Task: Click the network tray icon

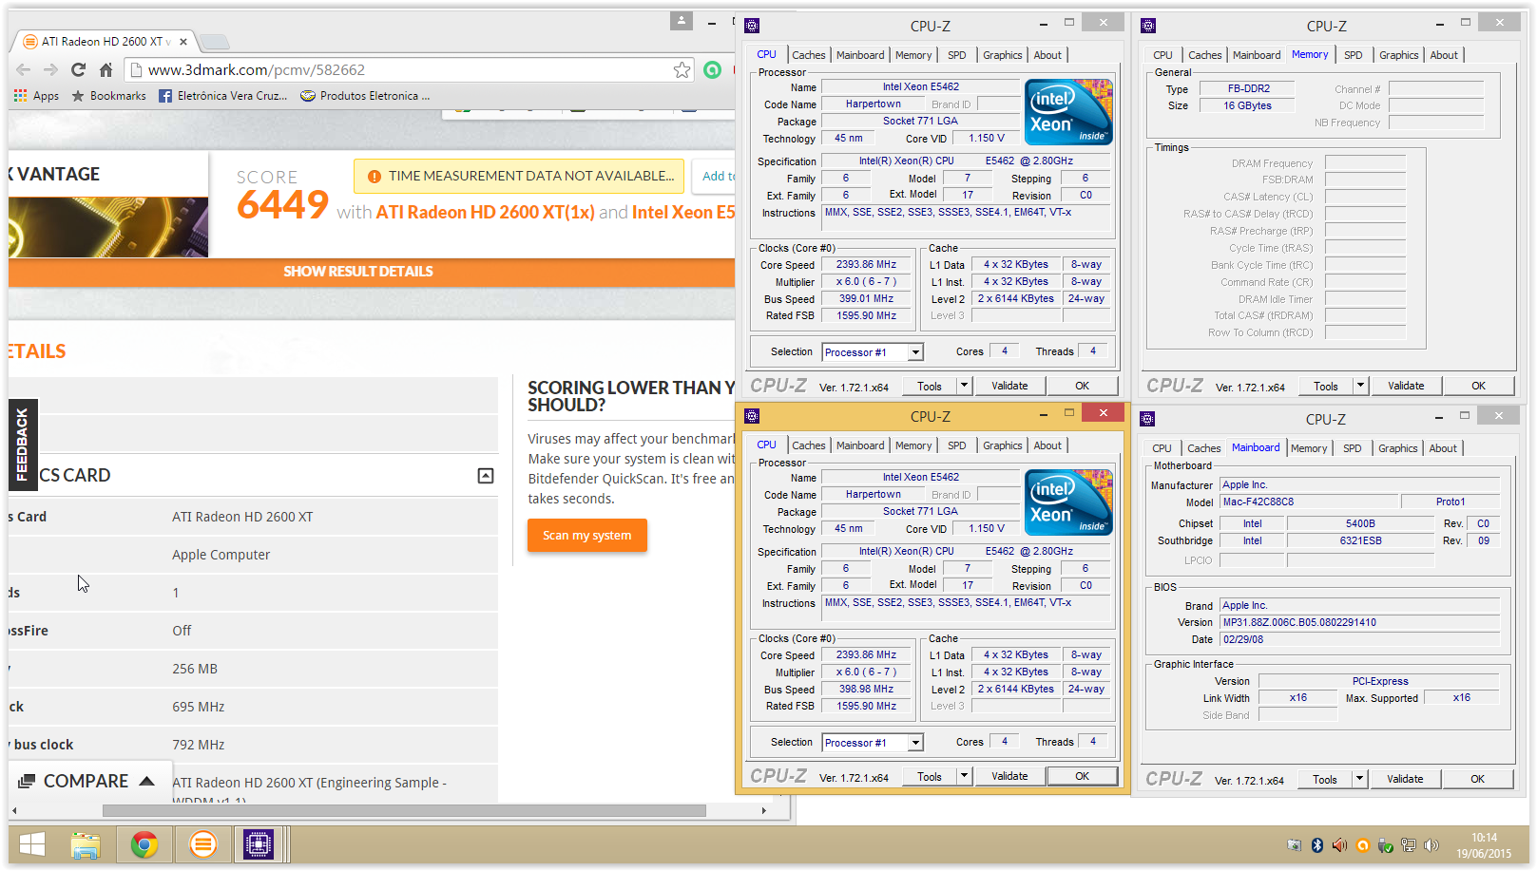Action: coord(1409,845)
